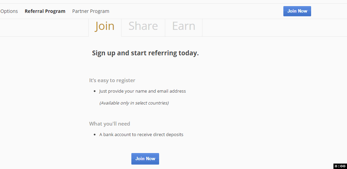Click bullet point before name and email line
This screenshot has height=169, width=347.
[95, 91]
